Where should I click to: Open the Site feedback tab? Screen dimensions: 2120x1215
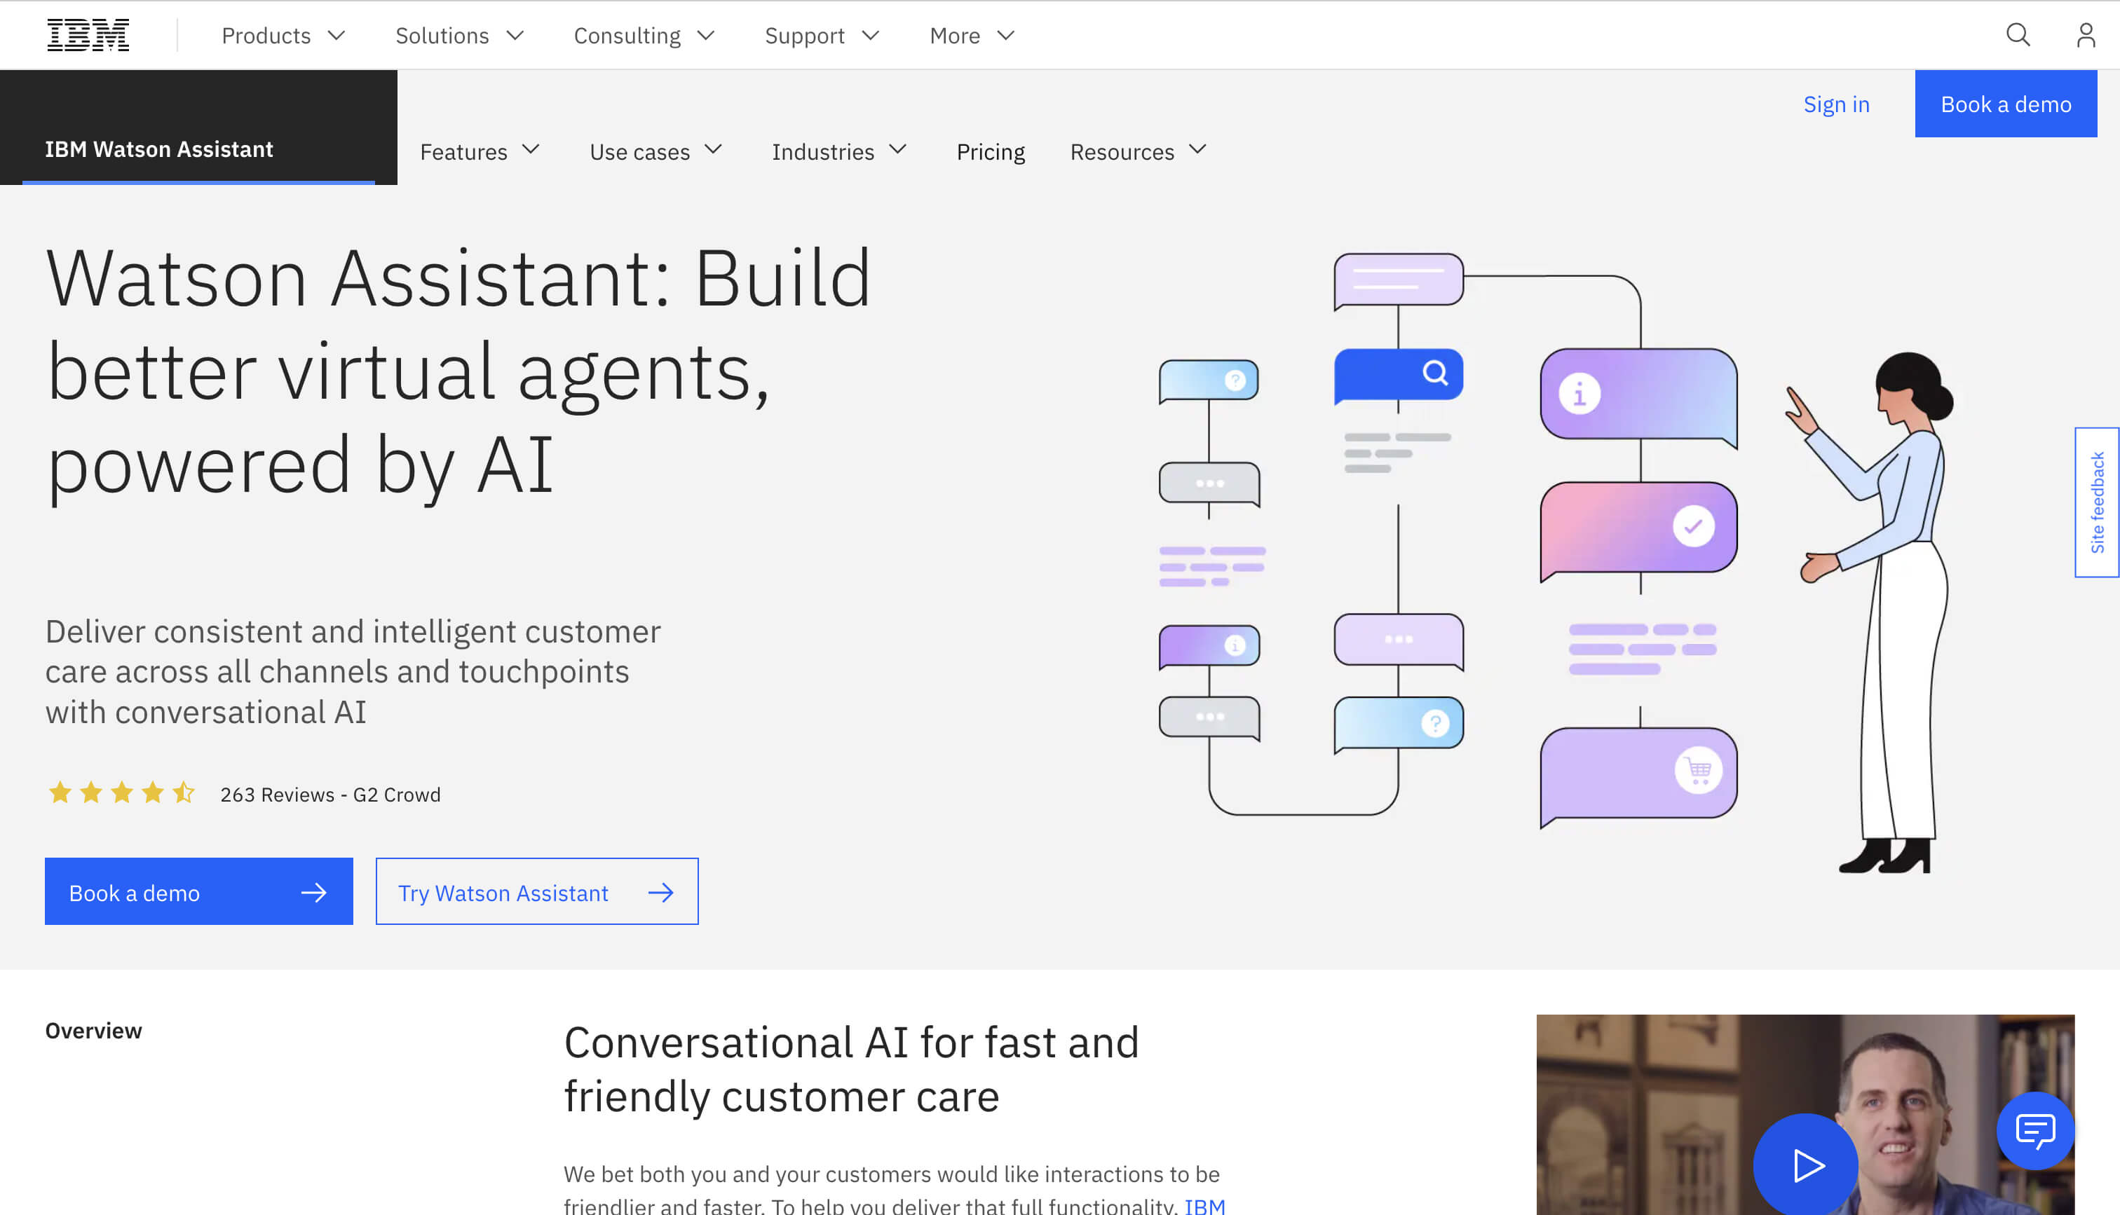click(2097, 502)
